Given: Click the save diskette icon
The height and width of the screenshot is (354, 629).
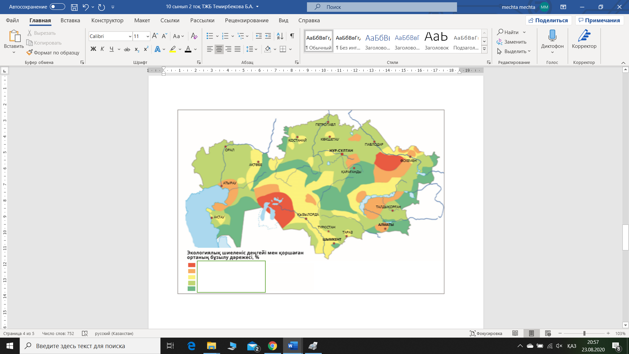Looking at the screenshot, I should [74, 7].
